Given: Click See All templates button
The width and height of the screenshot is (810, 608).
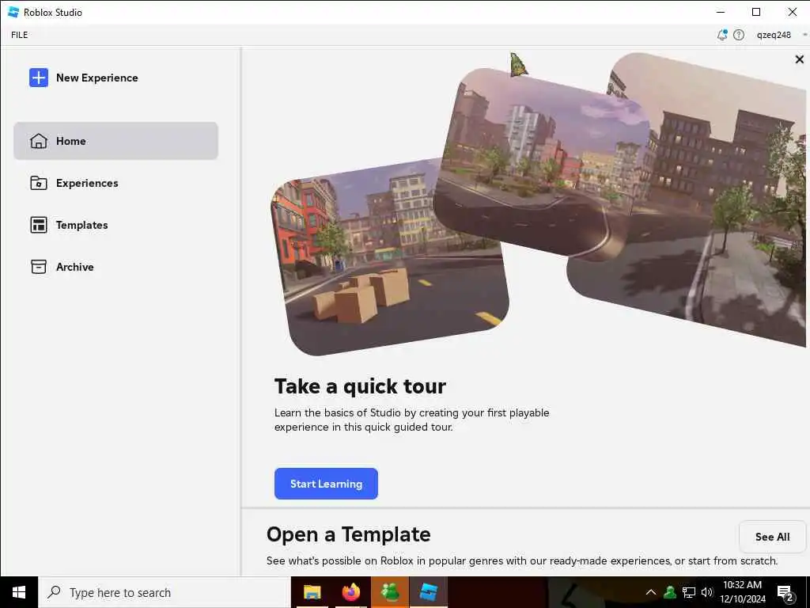Looking at the screenshot, I should point(772,537).
